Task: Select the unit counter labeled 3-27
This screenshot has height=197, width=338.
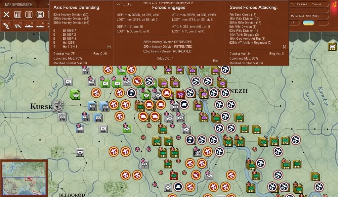Action: 164,83
